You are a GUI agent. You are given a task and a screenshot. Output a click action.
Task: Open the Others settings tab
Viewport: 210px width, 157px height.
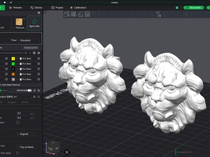[25, 102]
